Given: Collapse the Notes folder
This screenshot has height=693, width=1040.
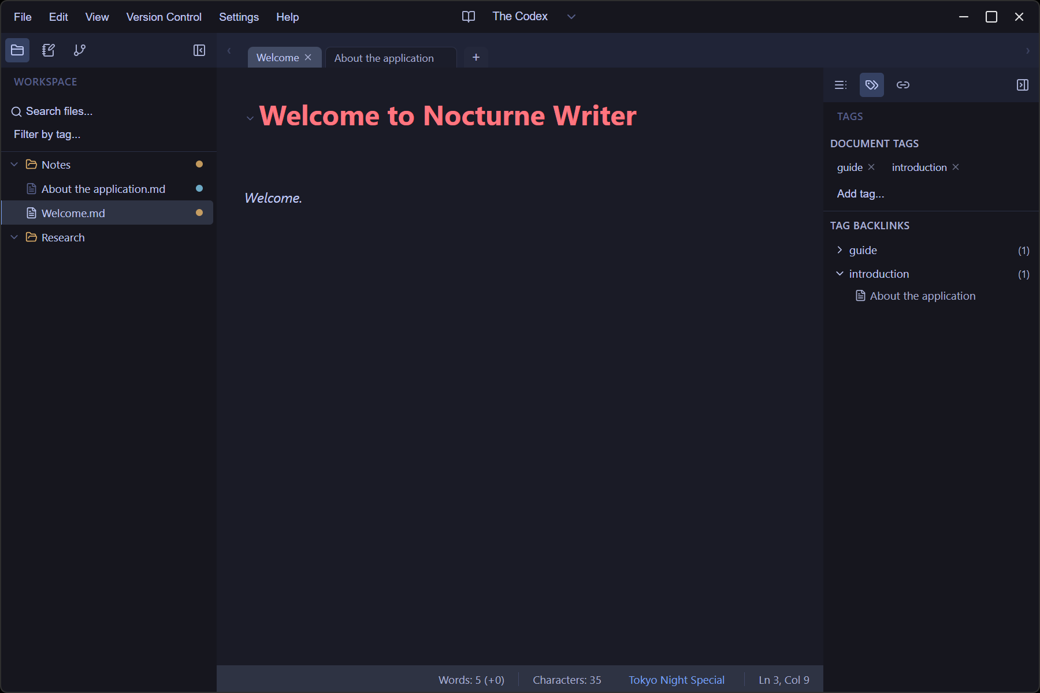Looking at the screenshot, I should click(13, 164).
